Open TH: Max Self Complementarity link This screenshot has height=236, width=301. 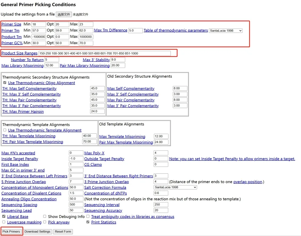pos(29,89)
